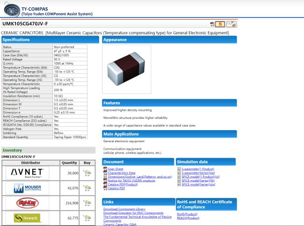Click the file icon beside S-parameter(1 Product)
This screenshot has width=304, height=226.
(x=179, y=168)
